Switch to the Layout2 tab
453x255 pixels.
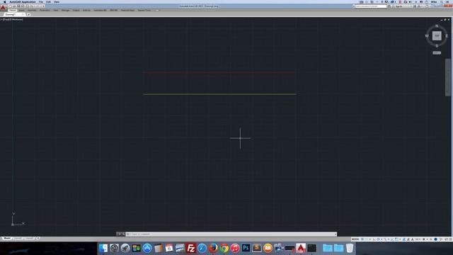tap(29, 239)
